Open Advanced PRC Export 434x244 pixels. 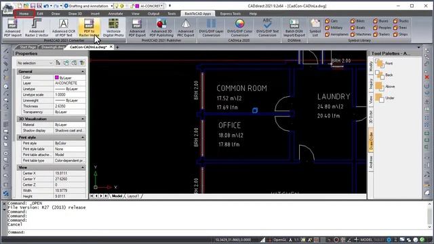186,28
